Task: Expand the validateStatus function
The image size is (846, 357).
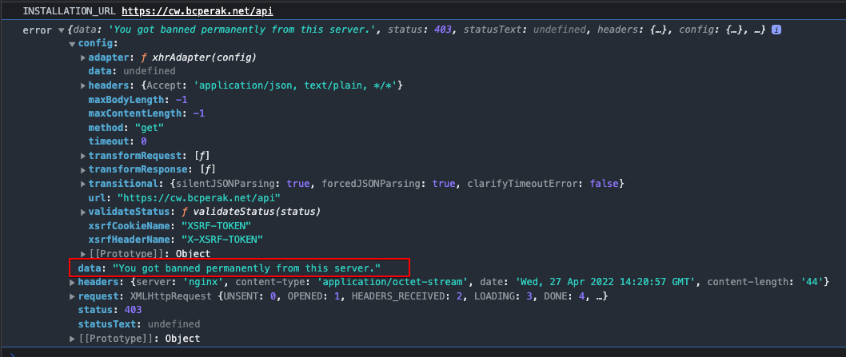Action: click(x=83, y=212)
